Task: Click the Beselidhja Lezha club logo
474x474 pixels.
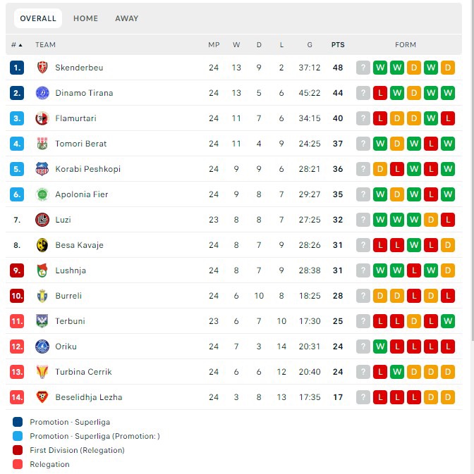Action: (x=42, y=397)
